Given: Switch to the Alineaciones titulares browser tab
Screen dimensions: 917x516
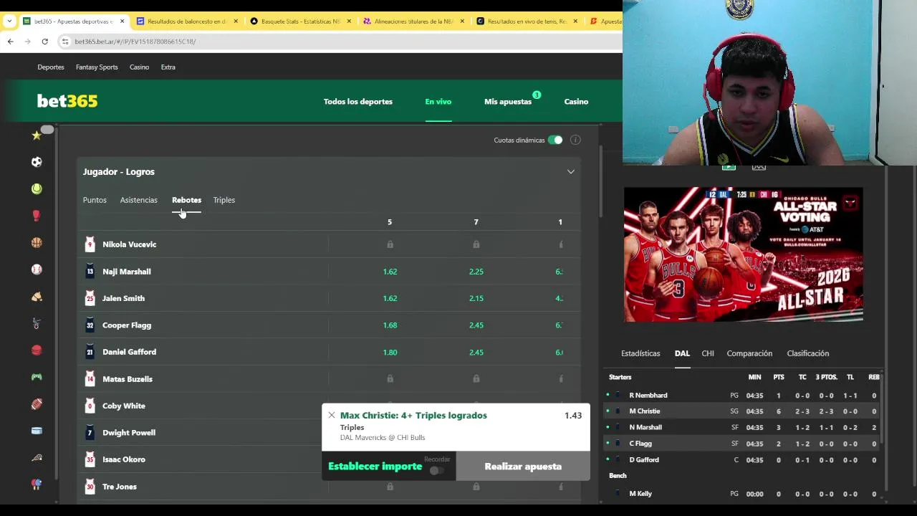Looking at the screenshot, I should pos(413,21).
